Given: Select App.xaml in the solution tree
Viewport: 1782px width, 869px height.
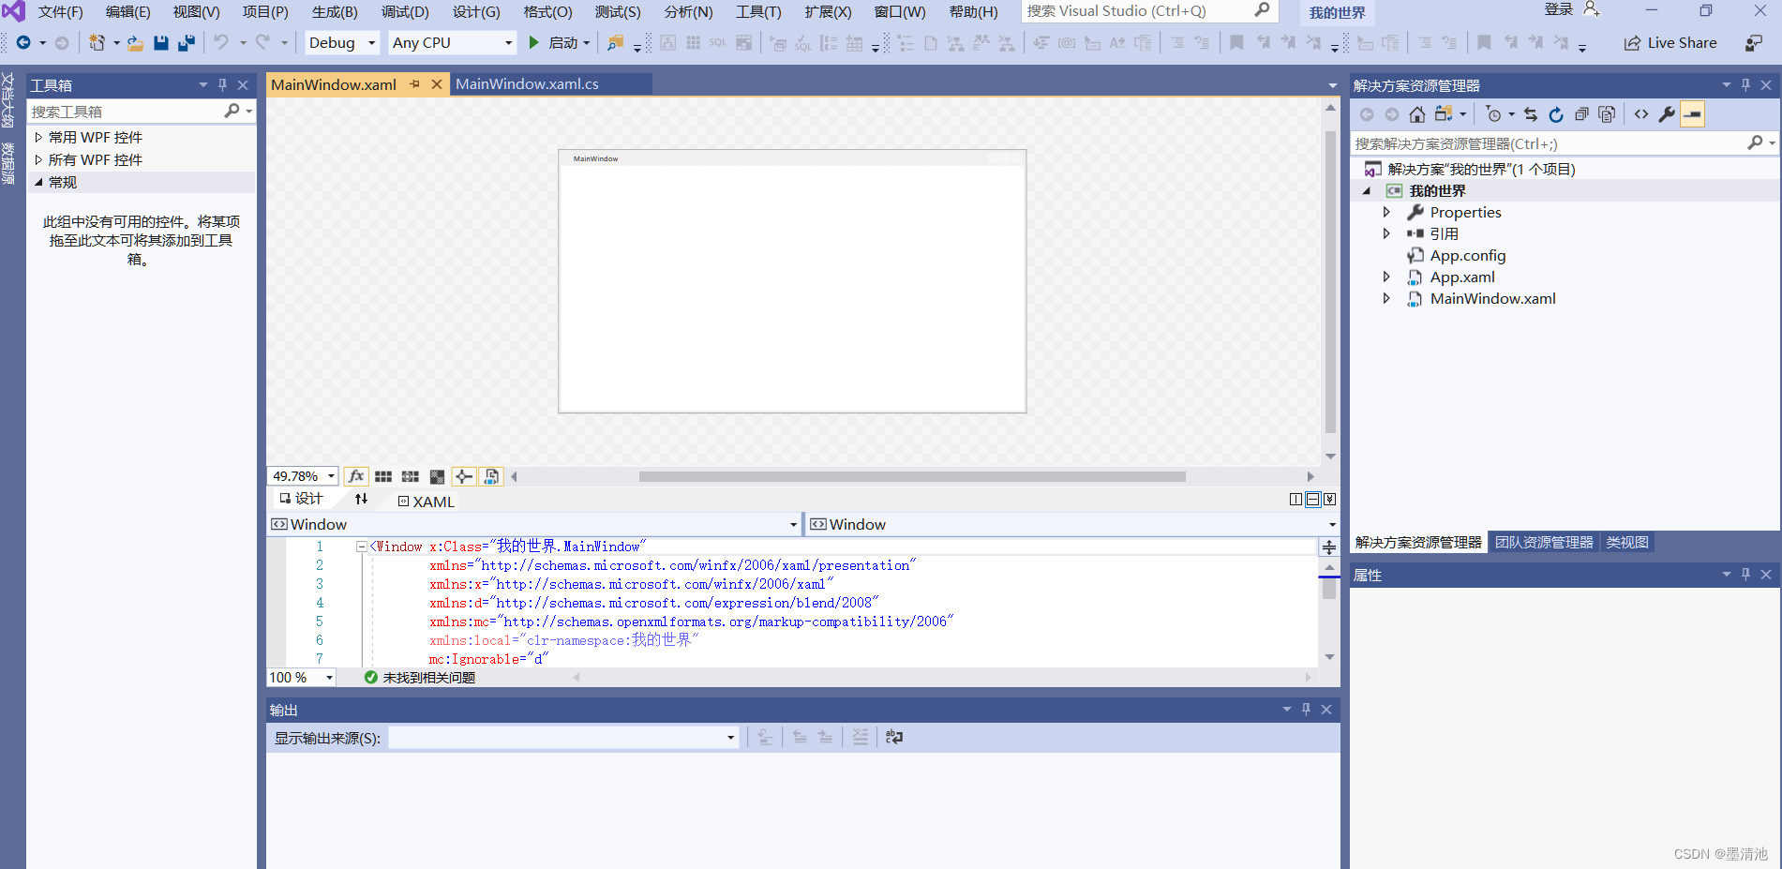Looking at the screenshot, I should (1462, 277).
